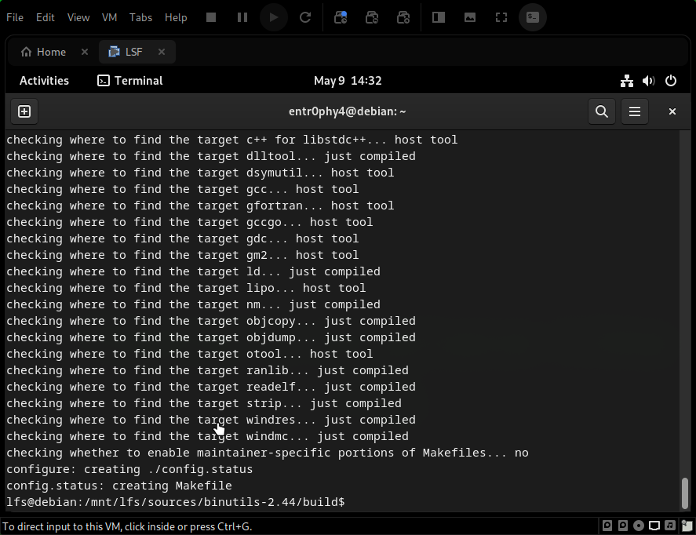696x535 pixels.
Task: Restart the guest using the reload icon
Action: coord(305,17)
